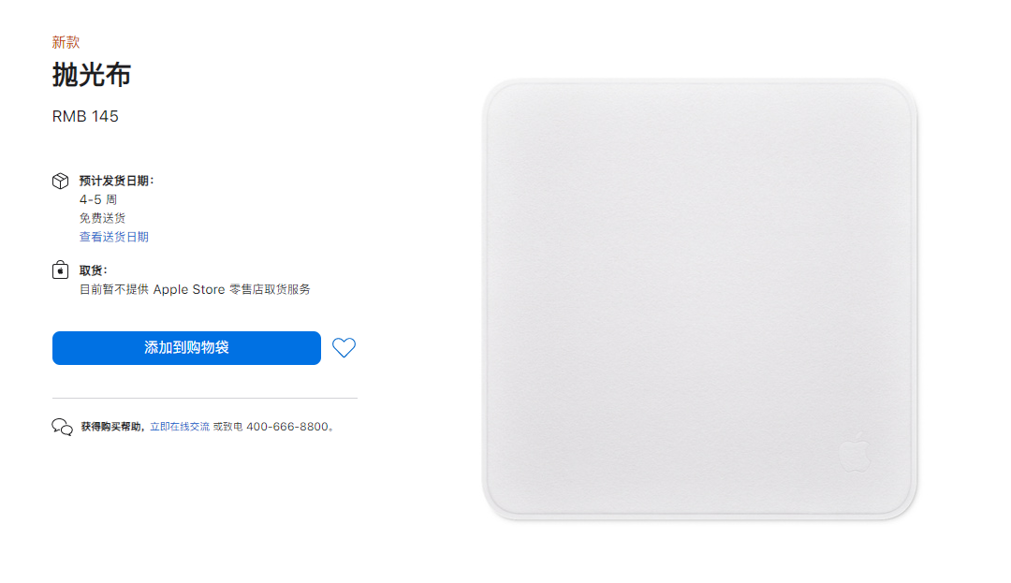Add the polishing cloth to the bag
The width and height of the screenshot is (1011, 583).
(x=186, y=348)
